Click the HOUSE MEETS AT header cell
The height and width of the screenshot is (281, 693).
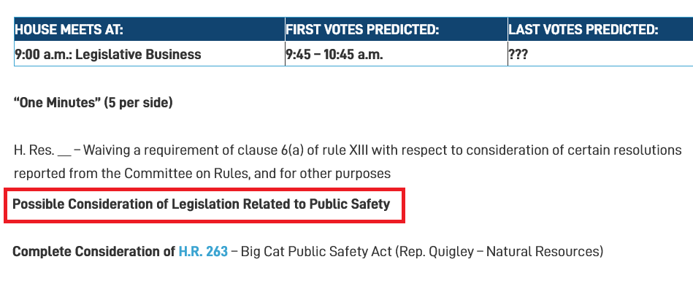150,30
